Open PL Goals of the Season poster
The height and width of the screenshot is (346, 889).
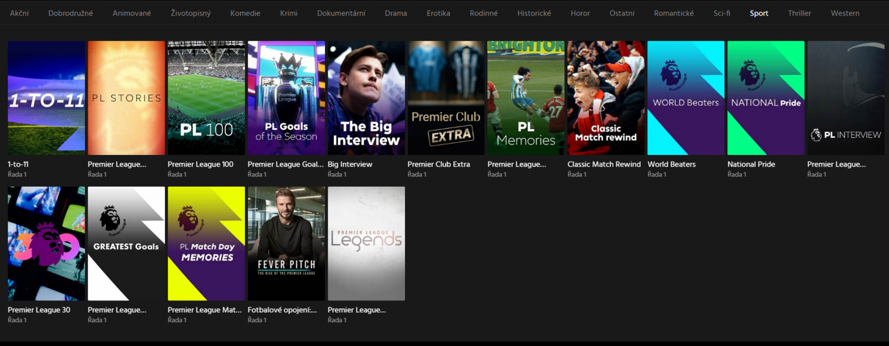(286, 98)
